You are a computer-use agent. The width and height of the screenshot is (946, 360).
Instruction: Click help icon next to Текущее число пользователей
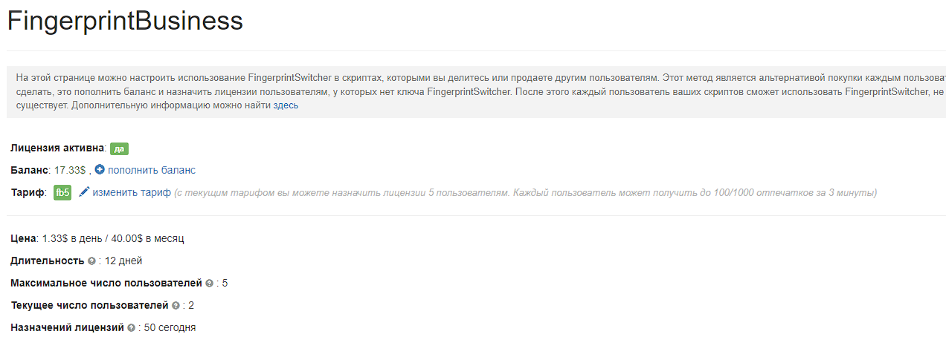point(176,306)
